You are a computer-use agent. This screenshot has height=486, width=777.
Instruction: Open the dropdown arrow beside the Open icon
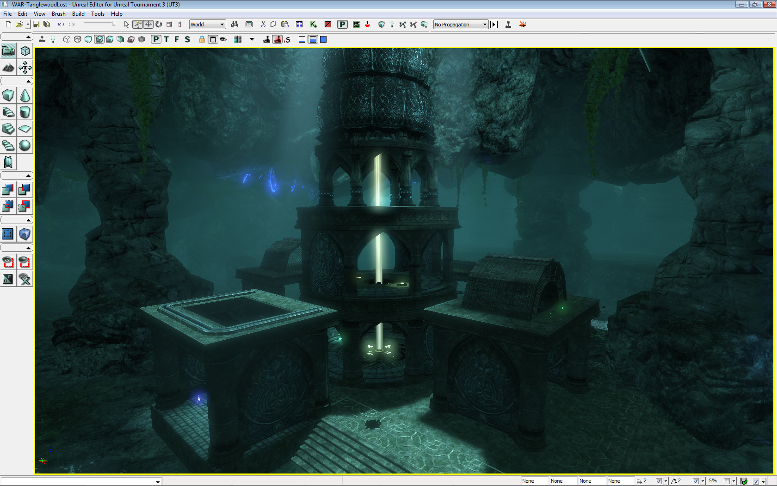tap(28, 25)
